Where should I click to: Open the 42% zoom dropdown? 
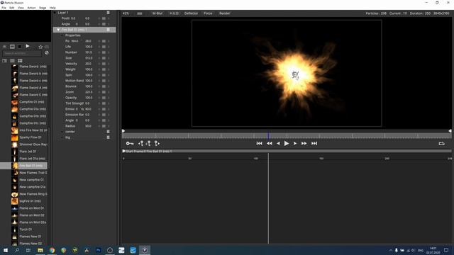pyautogui.click(x=126, y=13)
